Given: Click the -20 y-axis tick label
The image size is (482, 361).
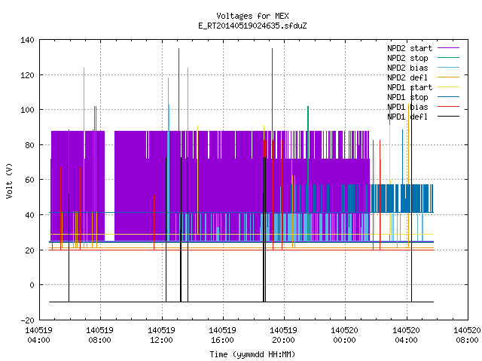Looking at the screenshot, I should click(x=27, y=320).
